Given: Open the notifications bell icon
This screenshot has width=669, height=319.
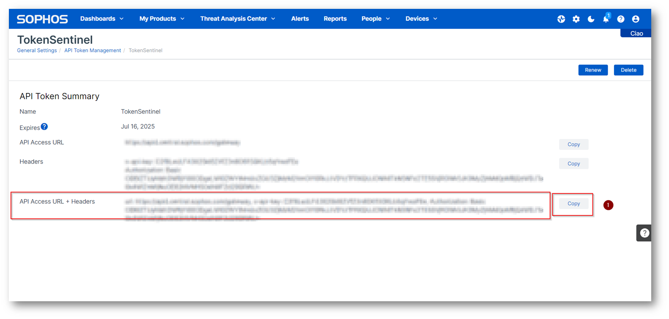Looking at the screenshot, I should (x=606, y=19).
